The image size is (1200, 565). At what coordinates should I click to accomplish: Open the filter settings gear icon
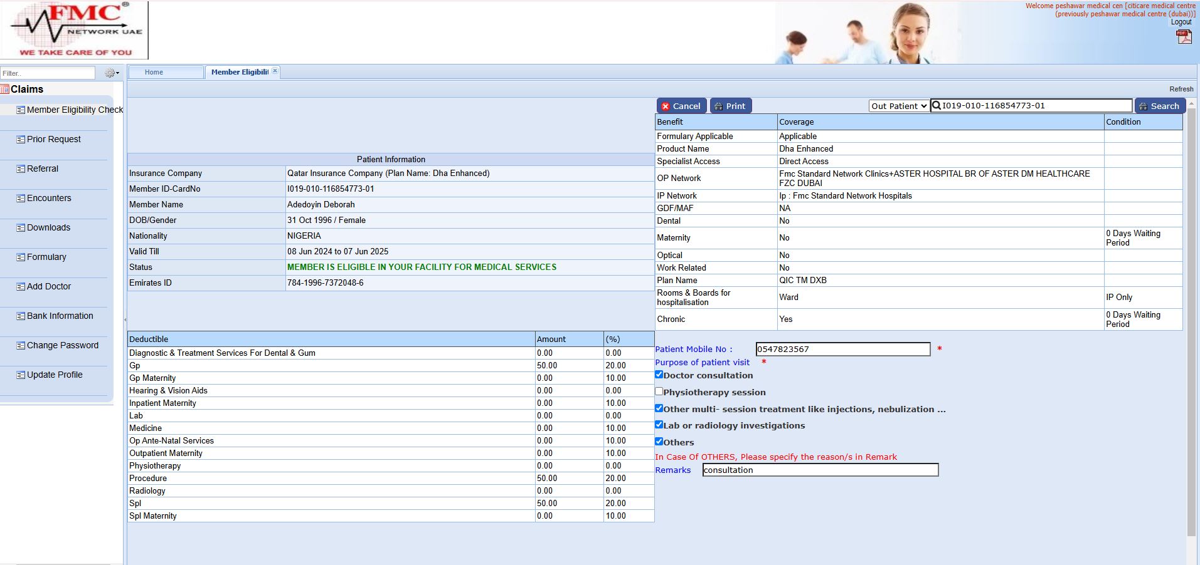point(110,73)
